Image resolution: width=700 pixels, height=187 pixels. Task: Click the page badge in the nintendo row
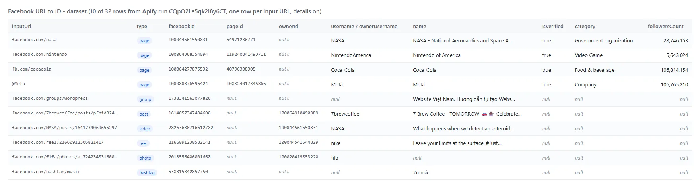(144, 55)
